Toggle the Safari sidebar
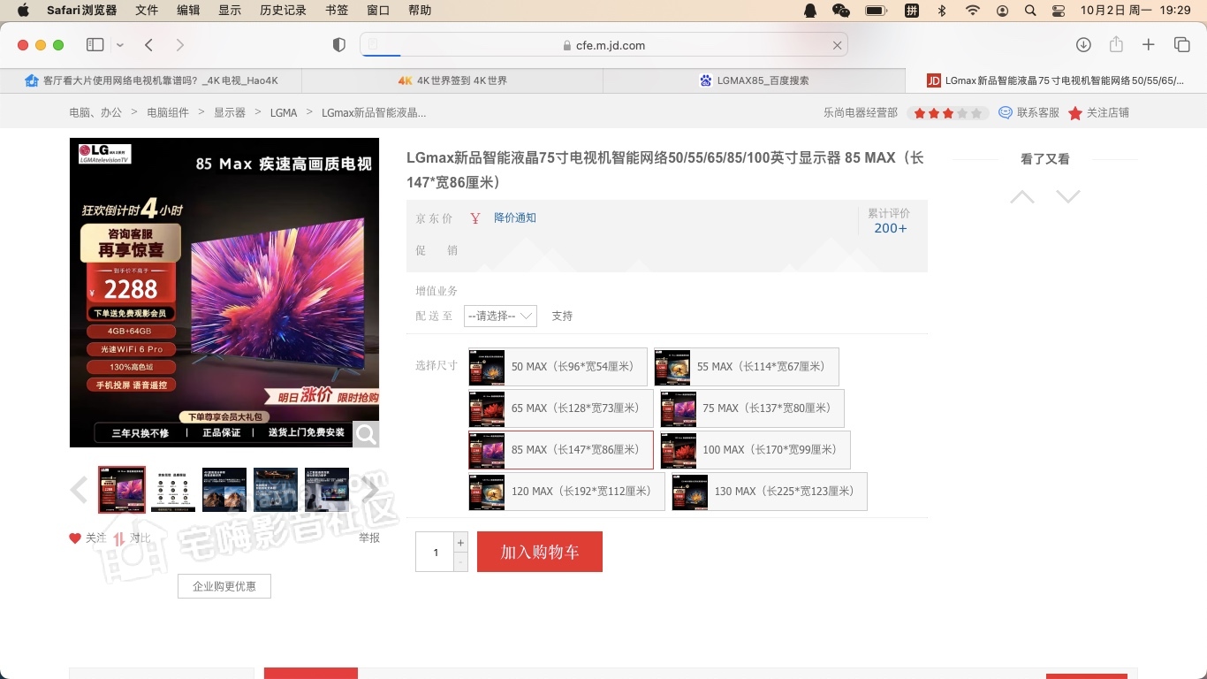This screenshot has width=1207, height=679. [x=95, y=45]
